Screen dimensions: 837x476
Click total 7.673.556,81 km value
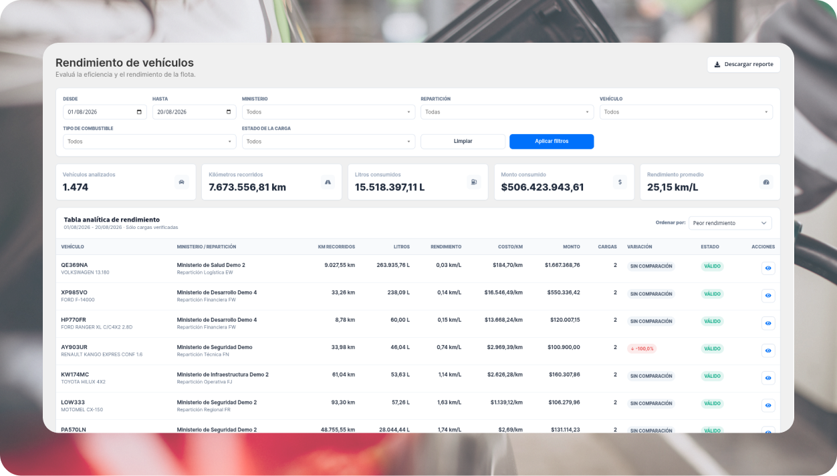pos(247,187)
